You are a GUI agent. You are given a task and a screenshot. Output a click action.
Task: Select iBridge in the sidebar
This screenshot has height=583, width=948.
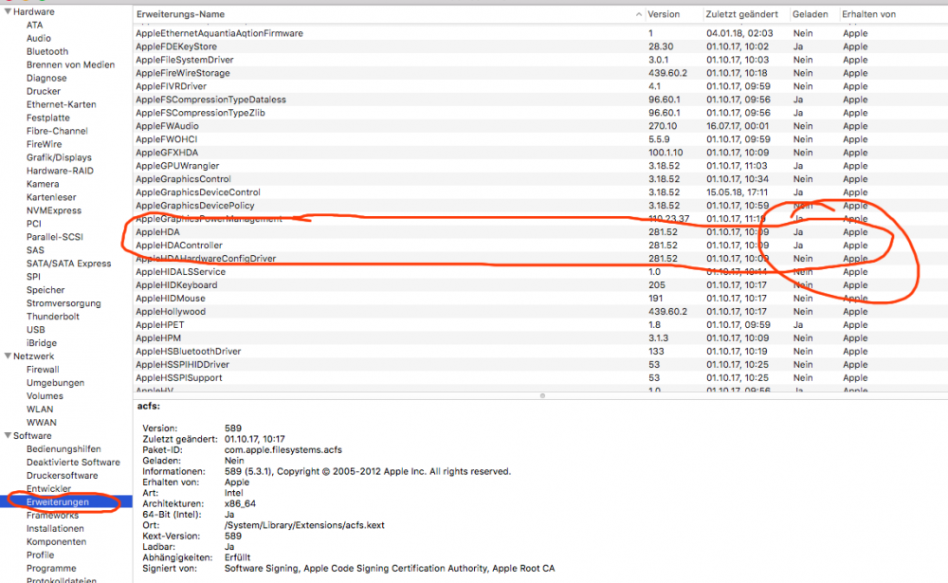pyautogui.click(x=41, y=343)
